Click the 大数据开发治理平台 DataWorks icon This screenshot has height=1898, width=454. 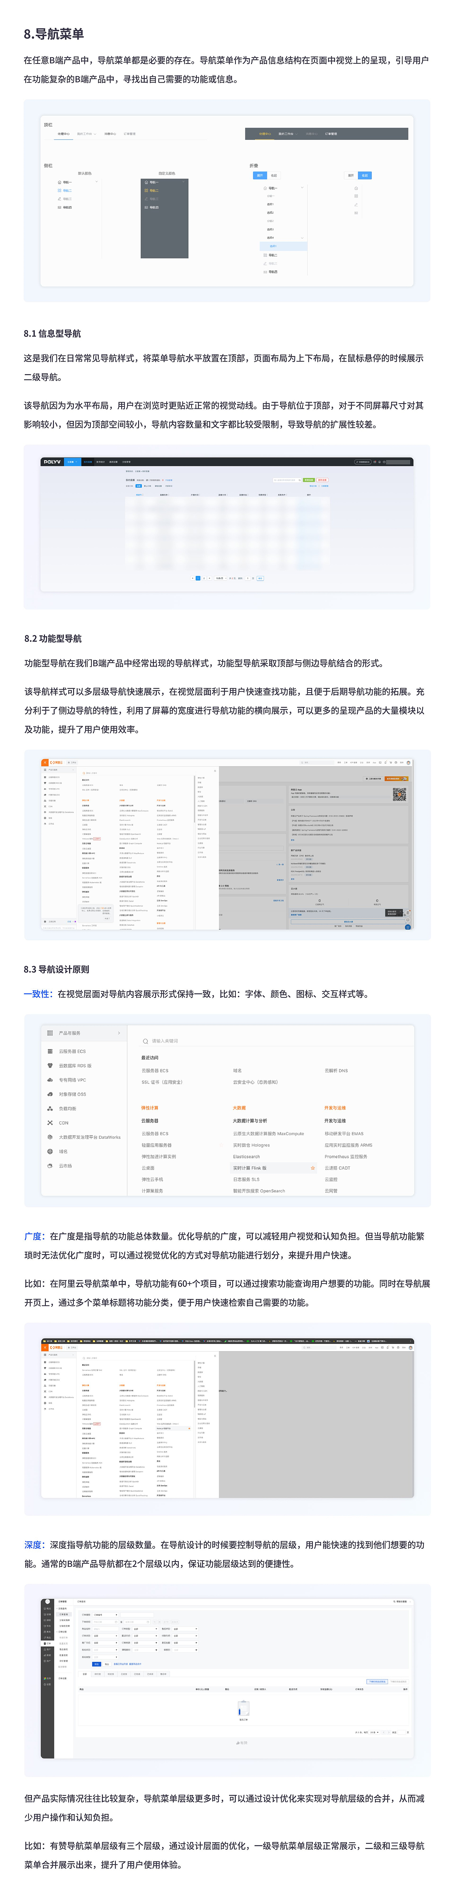(x=50, y=1137)
